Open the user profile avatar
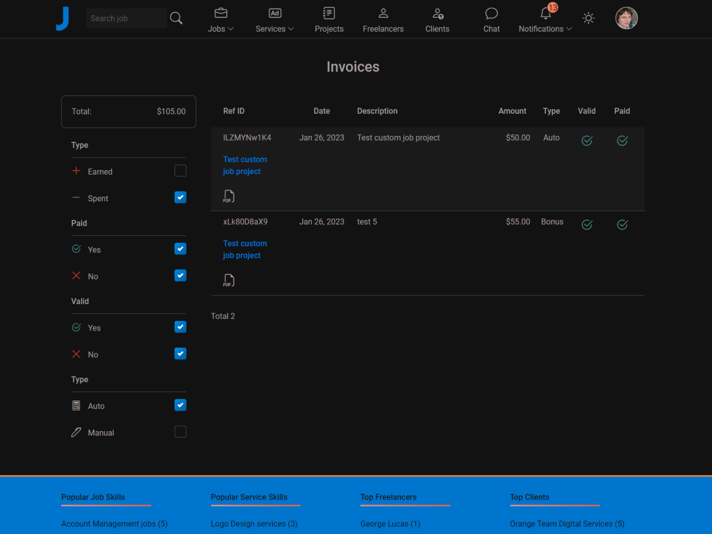Image resolution: width=712 pixels, height=534 pixels. 626,18
